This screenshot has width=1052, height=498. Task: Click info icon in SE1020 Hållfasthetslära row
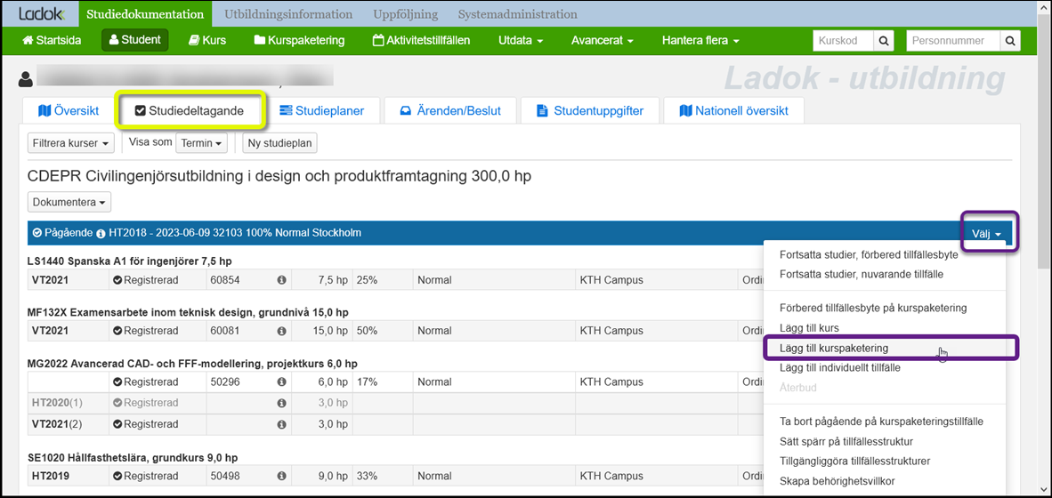(281, 476)
